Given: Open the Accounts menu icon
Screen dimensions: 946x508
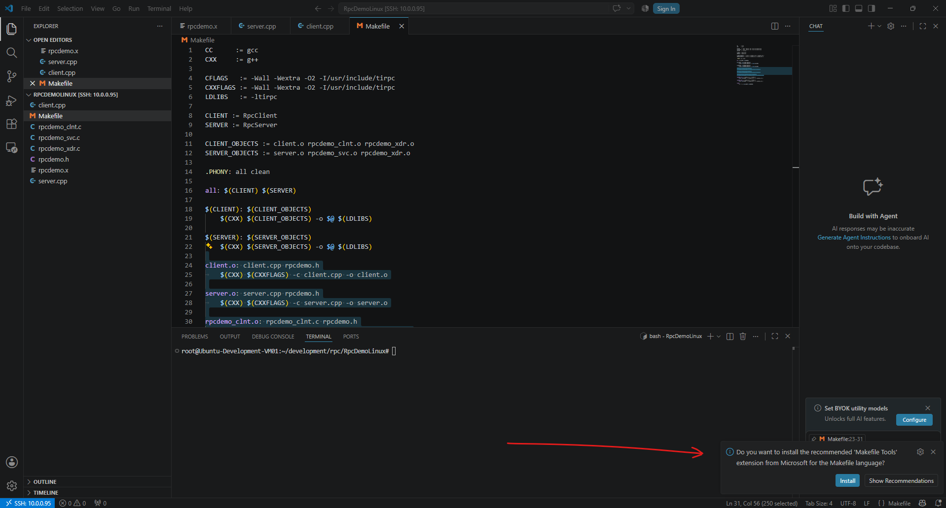Looking at the screenshot, I should click(12, 462).
